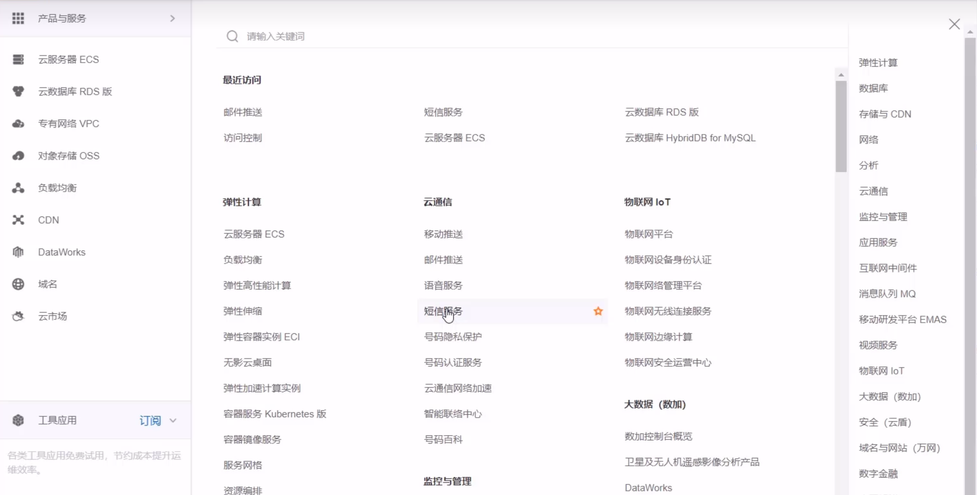Click the search magnifier icon

(x=232, y=36)
